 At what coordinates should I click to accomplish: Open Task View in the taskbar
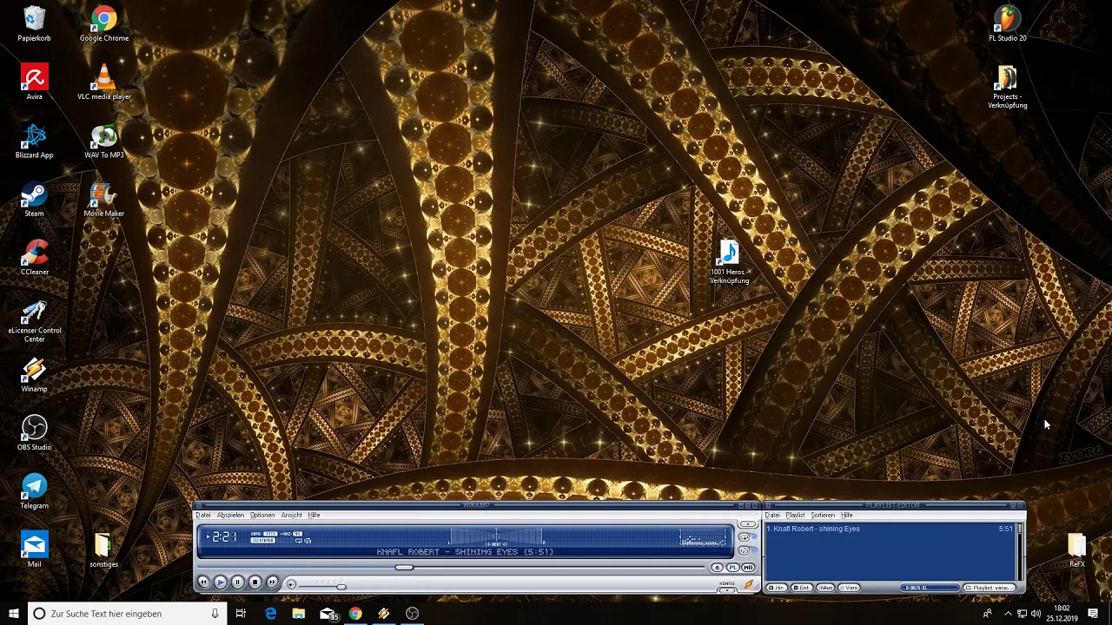241,614
